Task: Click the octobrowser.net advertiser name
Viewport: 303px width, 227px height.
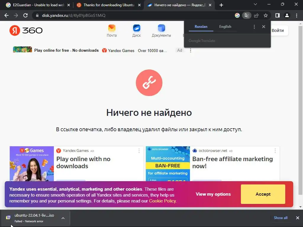Action: point(213,150)
